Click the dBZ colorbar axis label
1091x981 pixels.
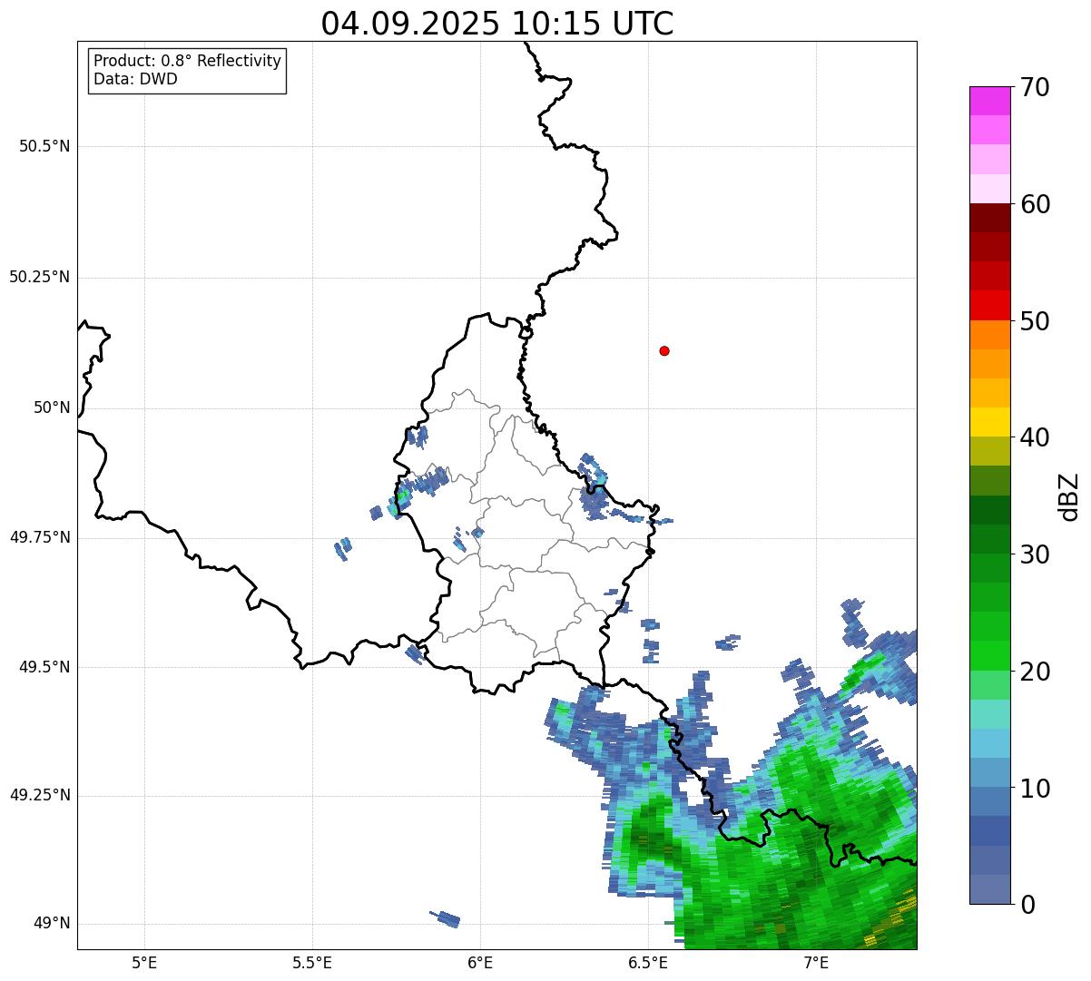pos(1069,496)
